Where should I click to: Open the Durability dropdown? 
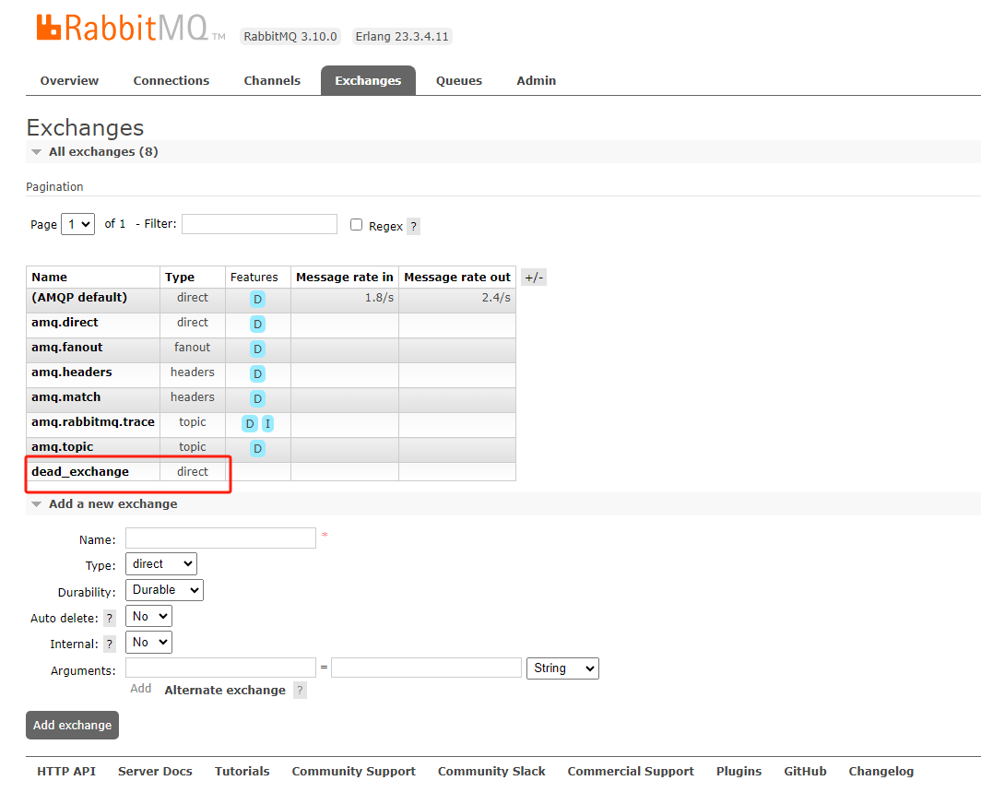coord(164,590)
